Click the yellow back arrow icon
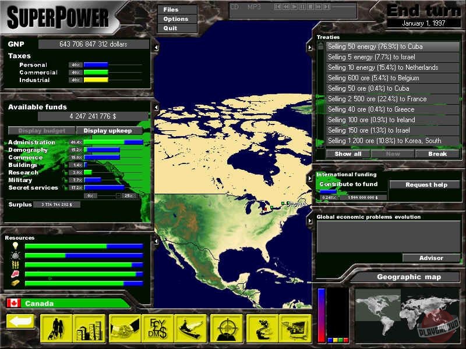466x349 pixels. 20,321
